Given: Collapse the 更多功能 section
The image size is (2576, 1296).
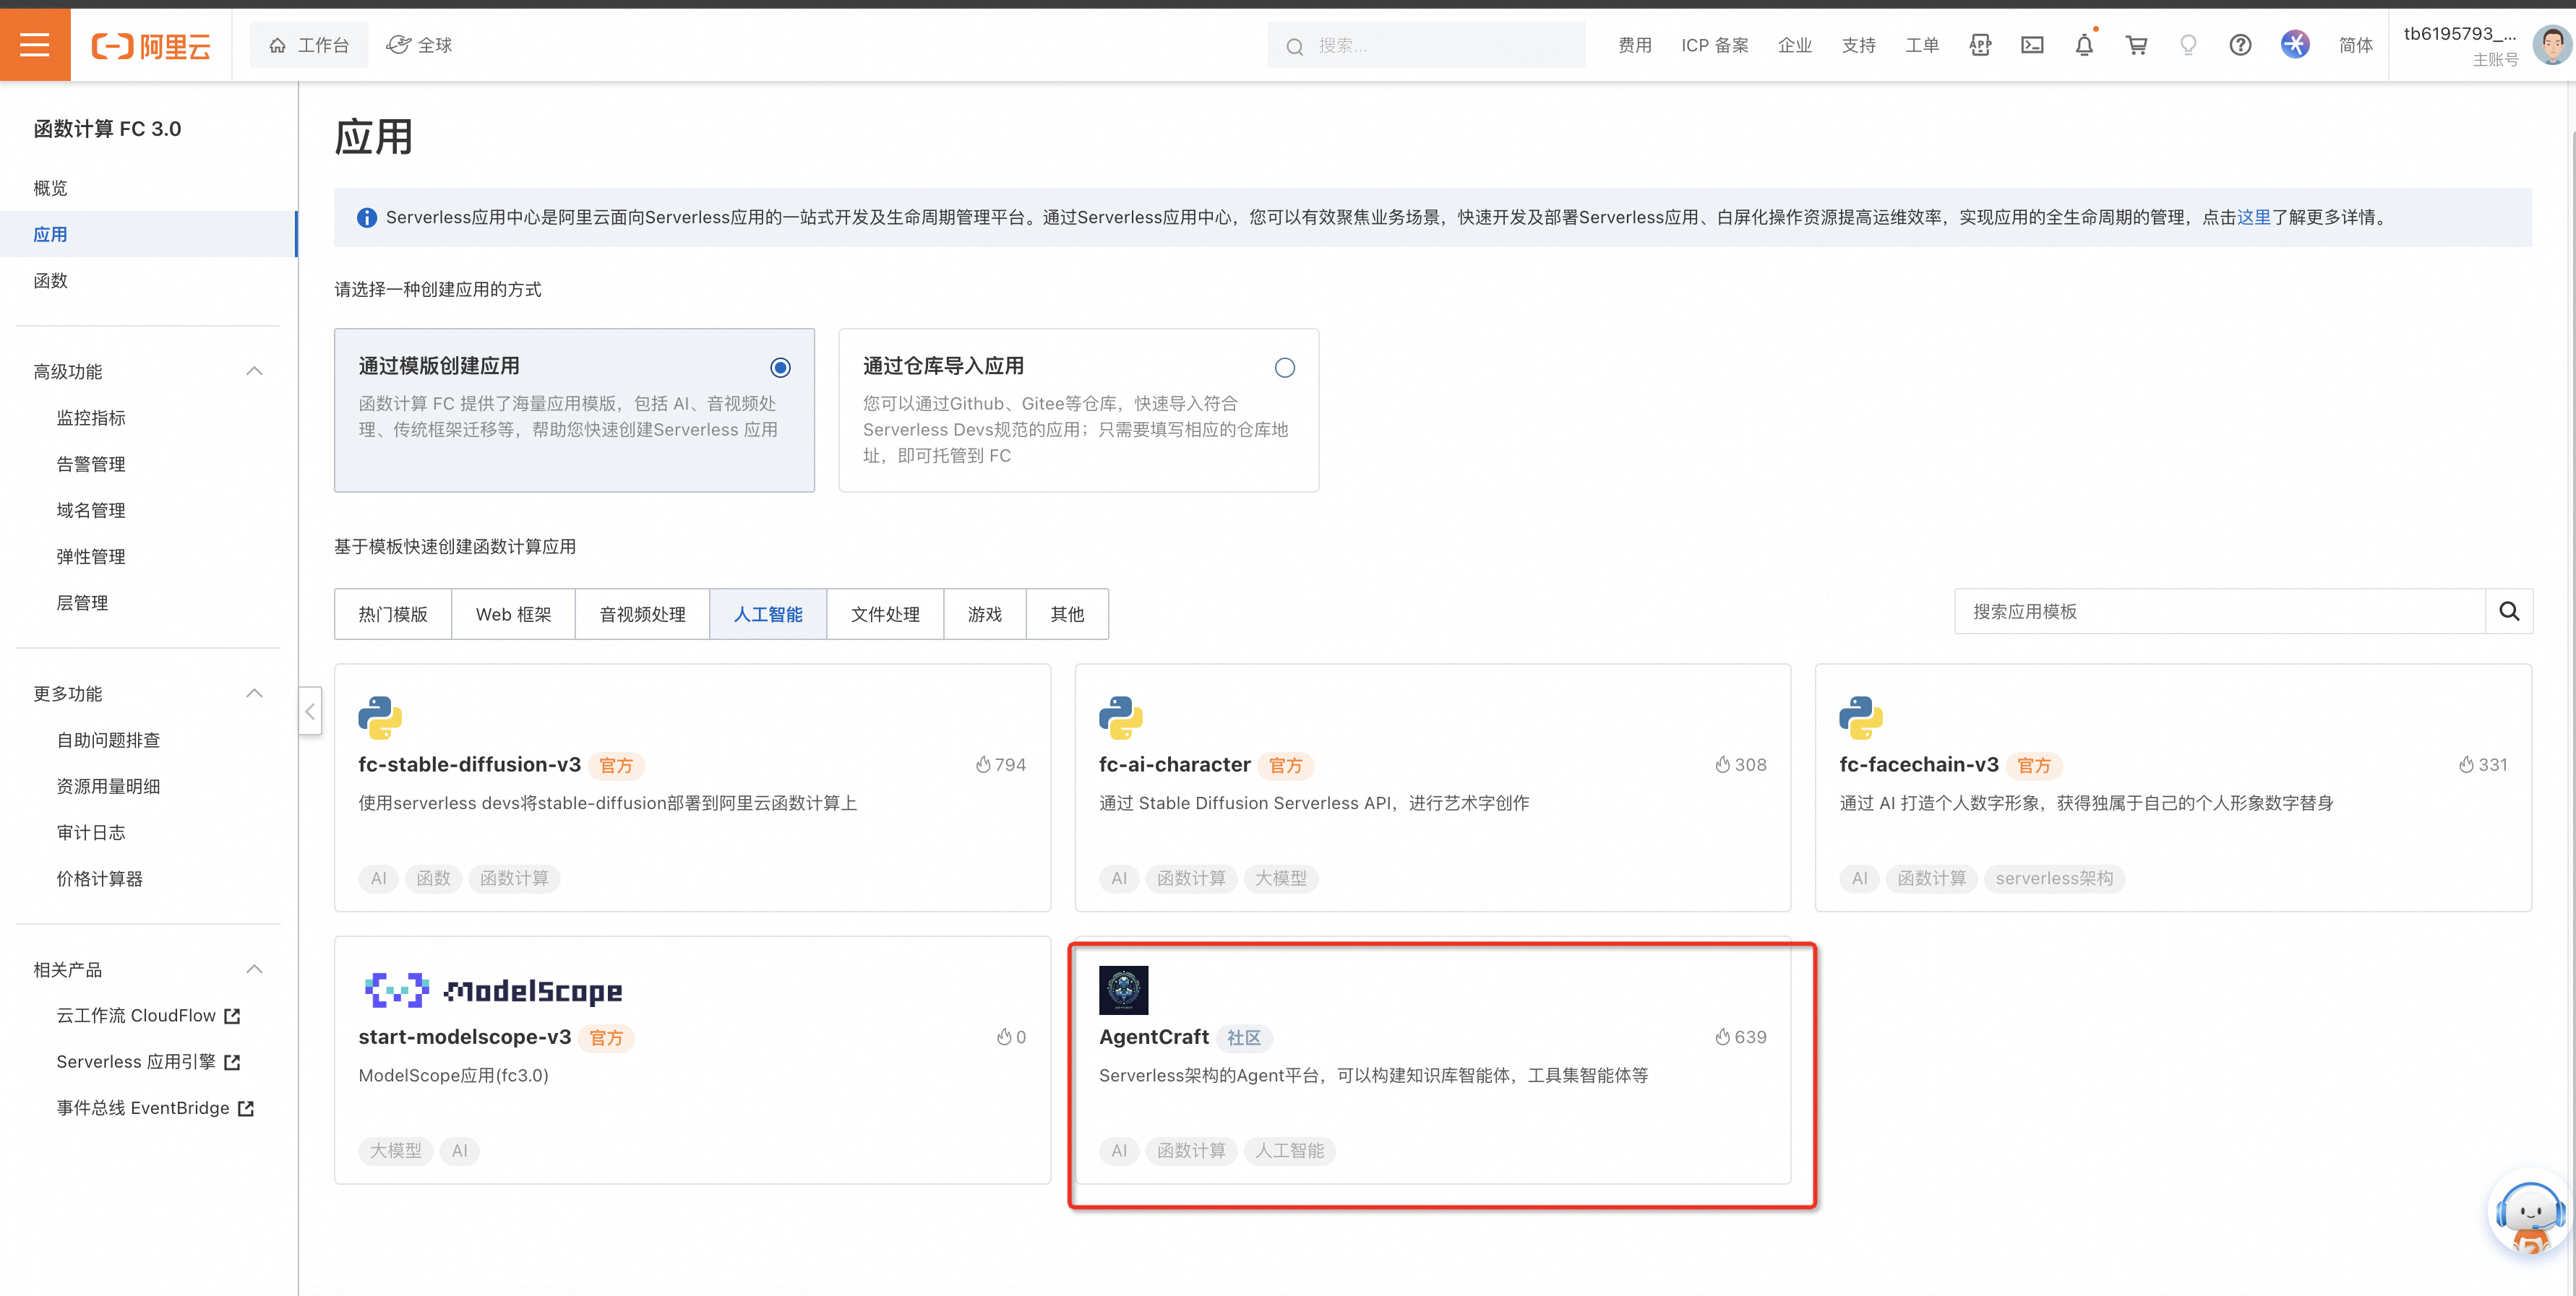Looking at the screenshot, I should point(254,694).
